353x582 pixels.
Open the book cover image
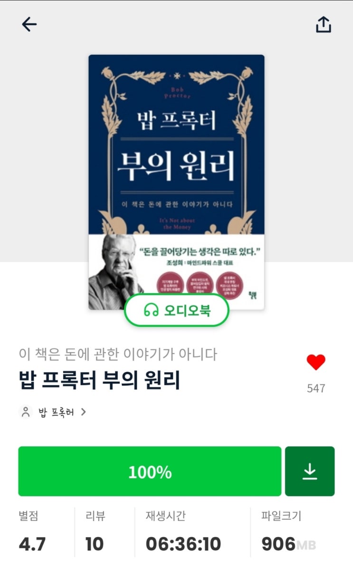(176, 182)
